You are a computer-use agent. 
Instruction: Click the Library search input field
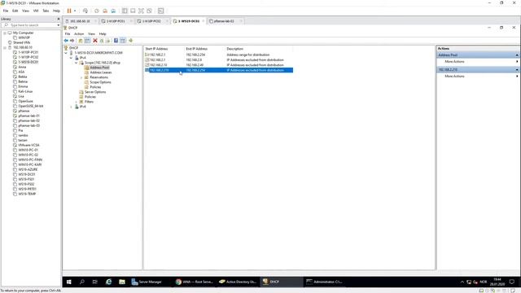29,25
